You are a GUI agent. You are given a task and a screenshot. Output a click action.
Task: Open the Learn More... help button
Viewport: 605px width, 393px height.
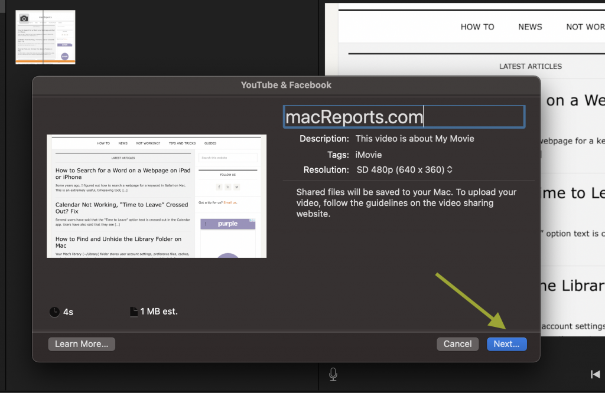(x=82, y=344)
